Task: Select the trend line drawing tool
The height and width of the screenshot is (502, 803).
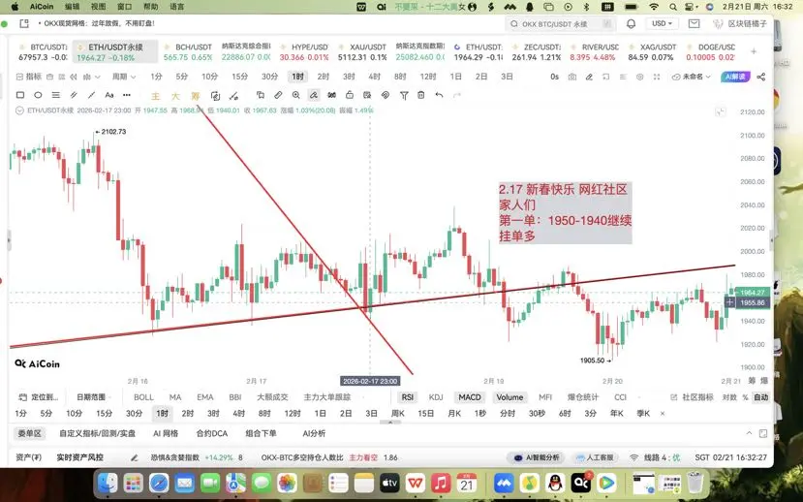Action: (92, 95)
